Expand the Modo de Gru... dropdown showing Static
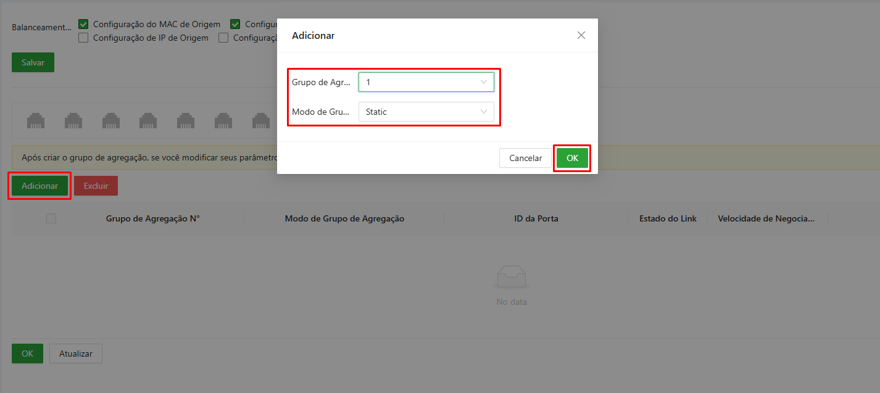880x393 pixels. point(426,112)
